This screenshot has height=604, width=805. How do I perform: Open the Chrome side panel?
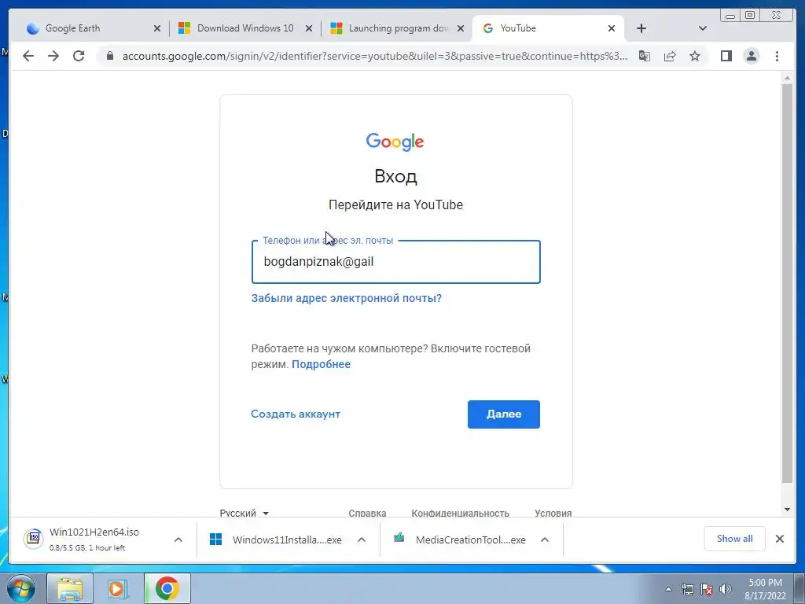point(726,56)
